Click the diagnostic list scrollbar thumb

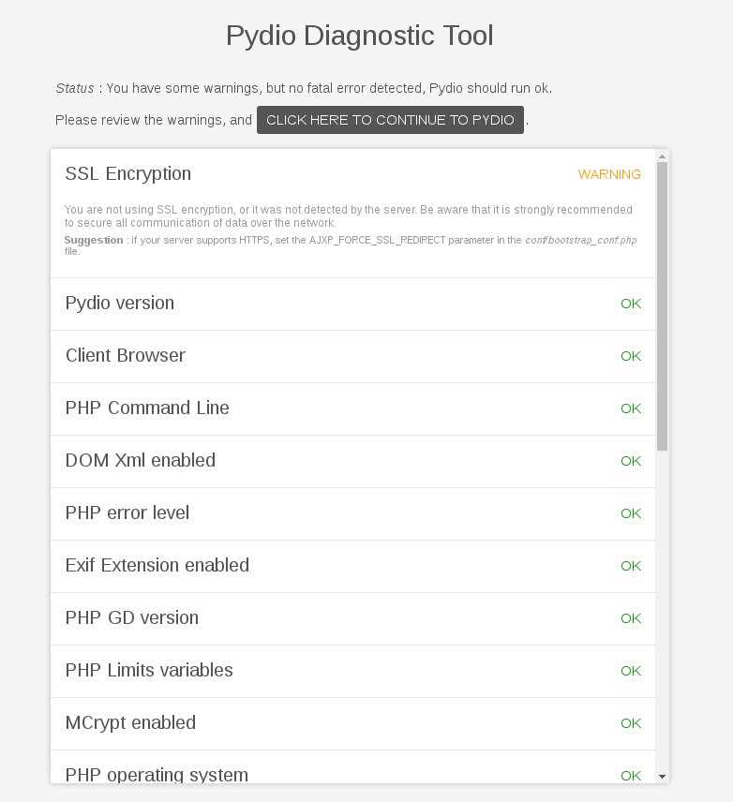coord(662,306)
